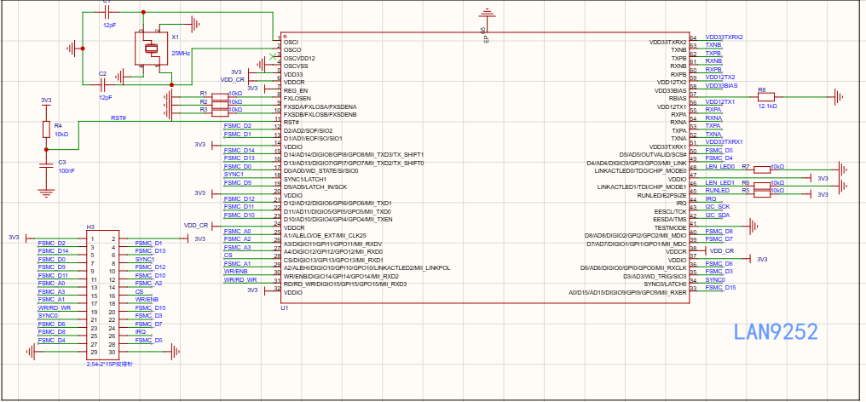
Task: Click the ground symbol above the EP pin
Action: pyautogui.click(x=486, y=13)
